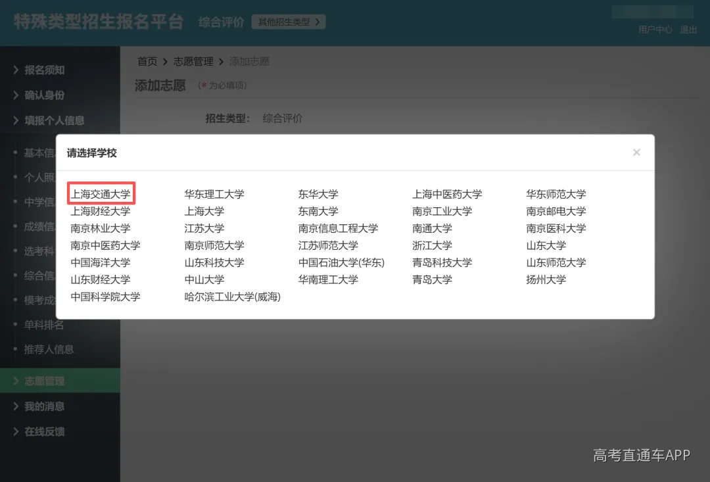710x482 pixels.
Task: Choose 青岛科技大学
Action: click(442, 262)
